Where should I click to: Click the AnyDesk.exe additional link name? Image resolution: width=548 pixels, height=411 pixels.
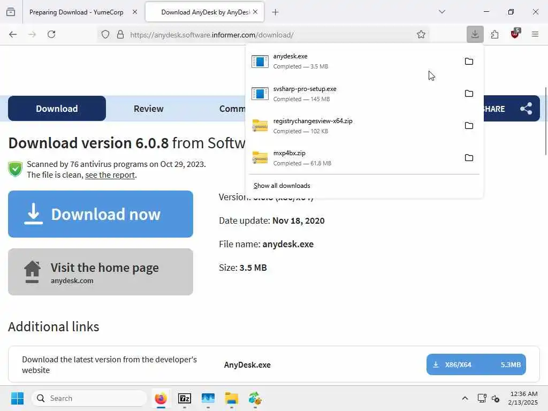[247, 365]
